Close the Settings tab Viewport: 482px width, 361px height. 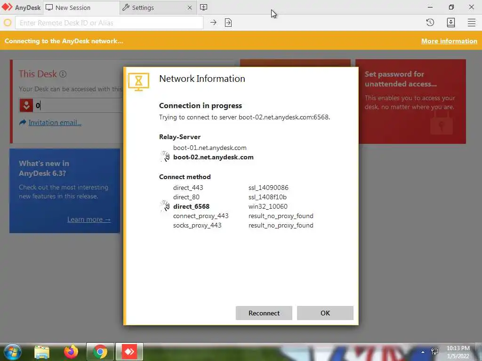point(190,8)
